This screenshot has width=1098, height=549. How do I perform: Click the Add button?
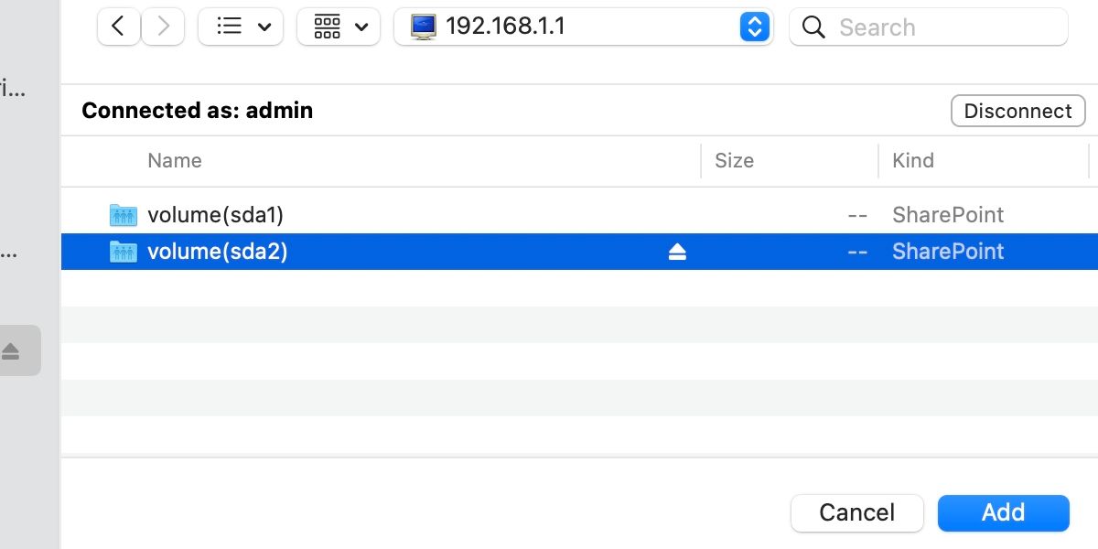(x=1003, y=512)
